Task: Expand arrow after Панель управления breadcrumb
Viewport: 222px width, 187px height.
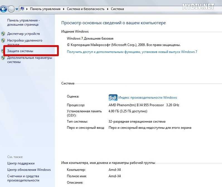Action: pos(64,9)
